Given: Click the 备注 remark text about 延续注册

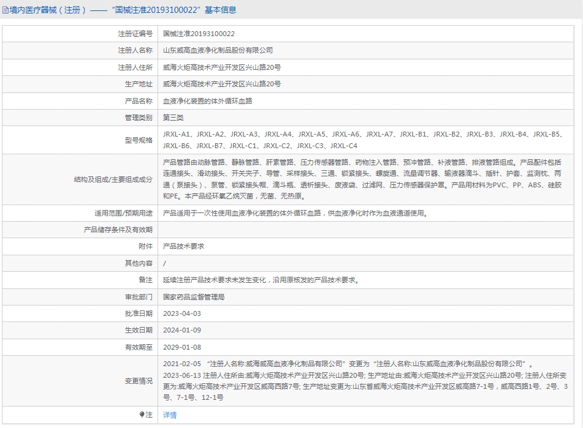Looking at the screenshot, I should coord(261,280).
